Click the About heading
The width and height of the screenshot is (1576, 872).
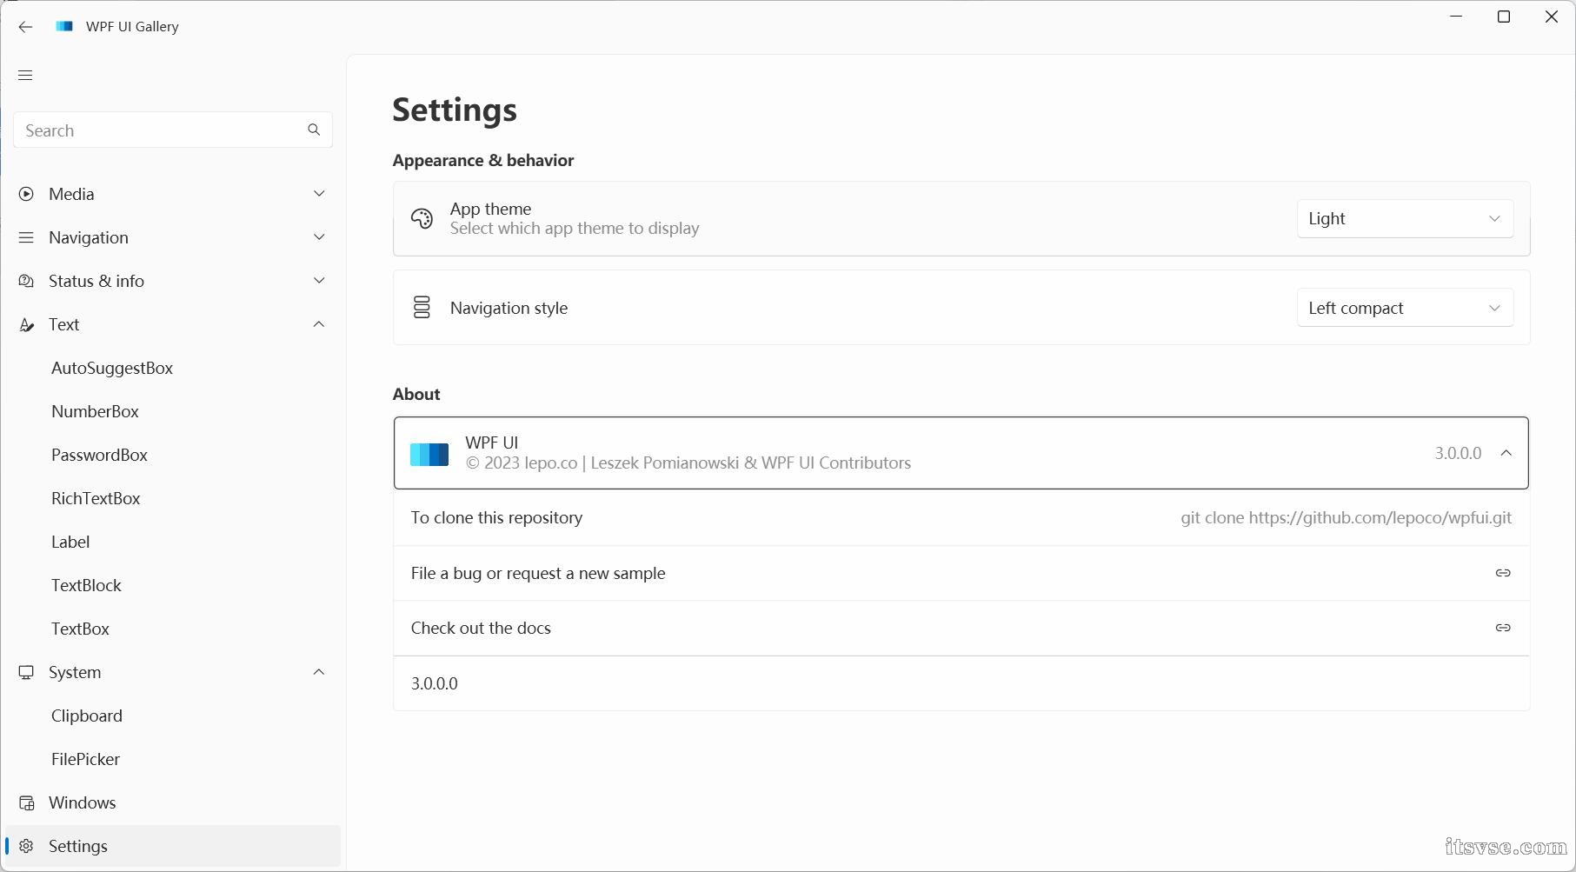(416, 394)
